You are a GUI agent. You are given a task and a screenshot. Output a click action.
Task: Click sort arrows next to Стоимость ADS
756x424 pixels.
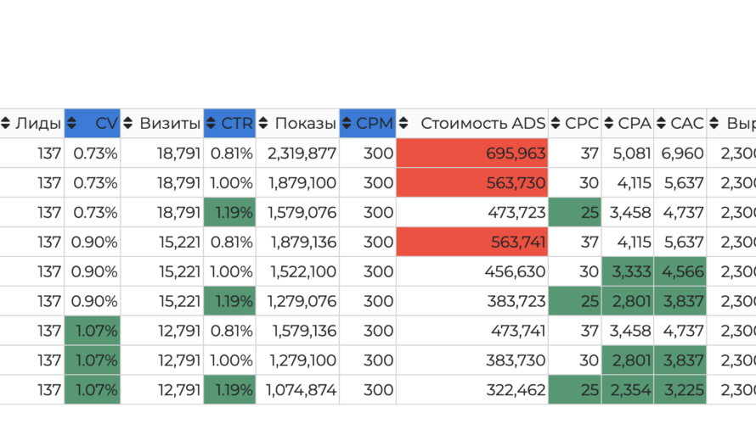pos(403,124)
